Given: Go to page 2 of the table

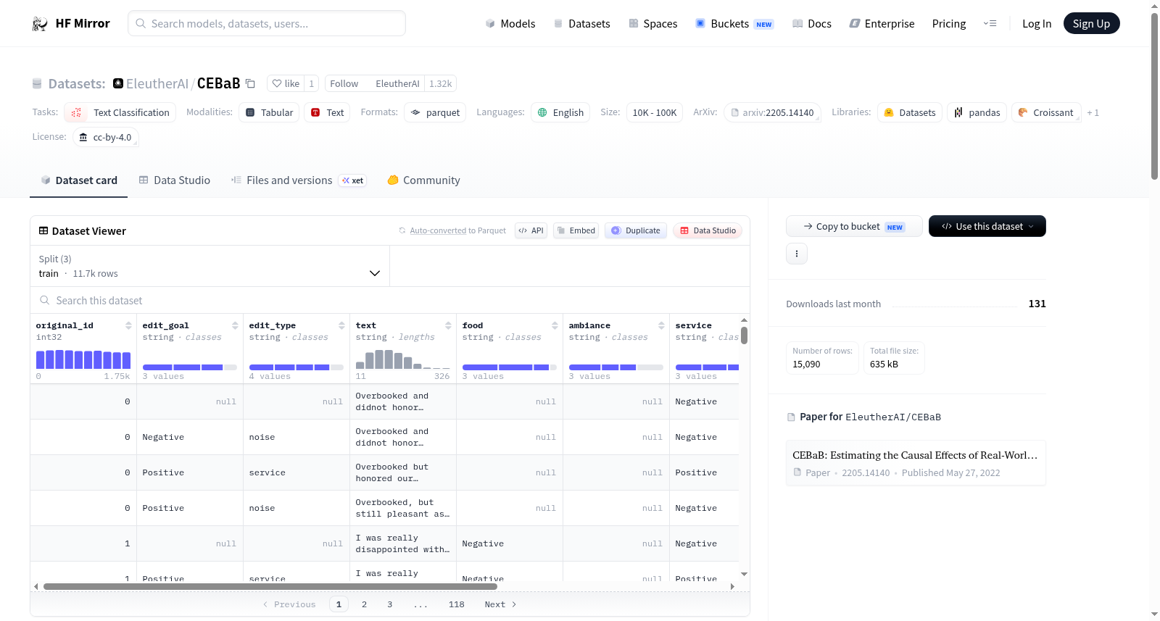Looking at the screenshot, I should click(364, 604).
